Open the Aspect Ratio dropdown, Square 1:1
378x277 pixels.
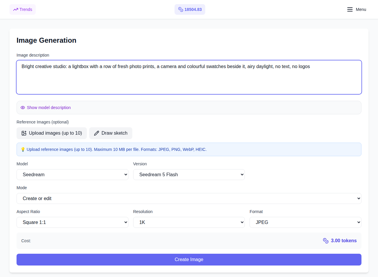click(72, 222)
